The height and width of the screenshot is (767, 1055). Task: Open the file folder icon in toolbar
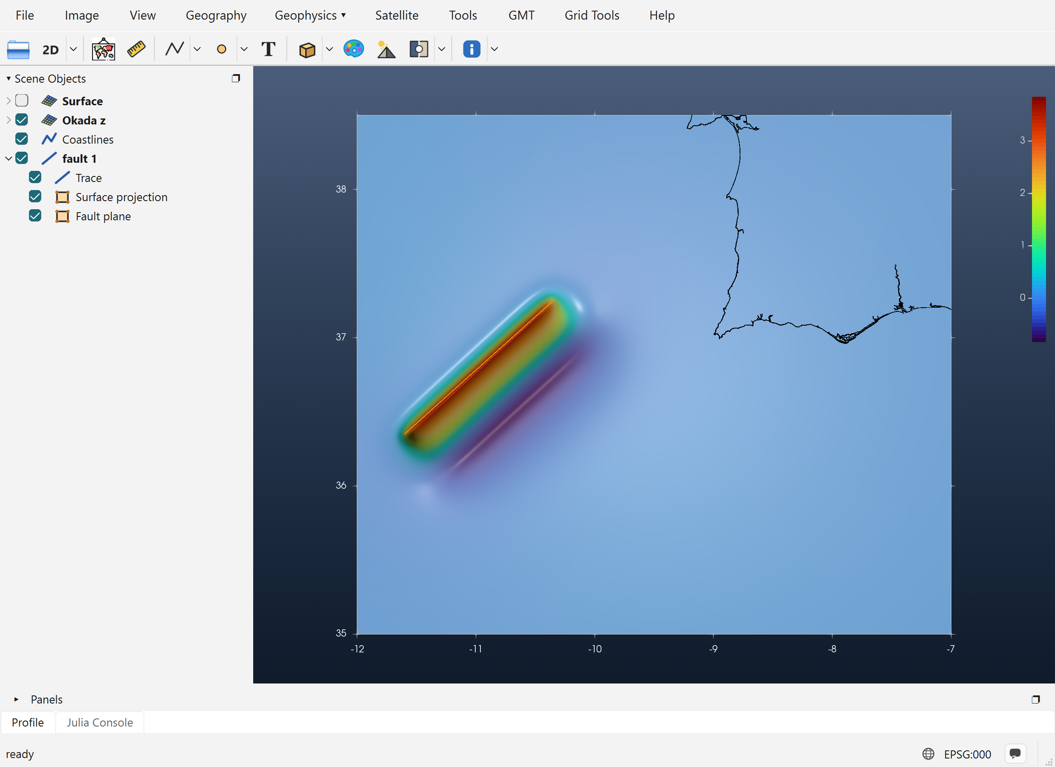[18, 49]
